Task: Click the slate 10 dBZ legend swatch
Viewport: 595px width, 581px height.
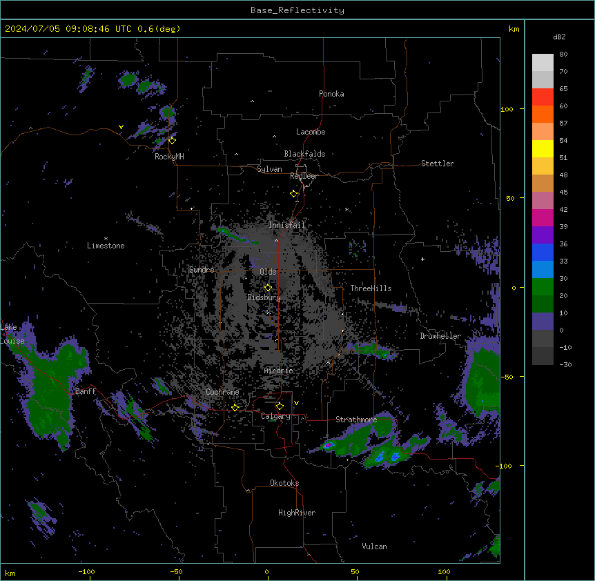Action: pyautogui.click(x=543, y=322)
